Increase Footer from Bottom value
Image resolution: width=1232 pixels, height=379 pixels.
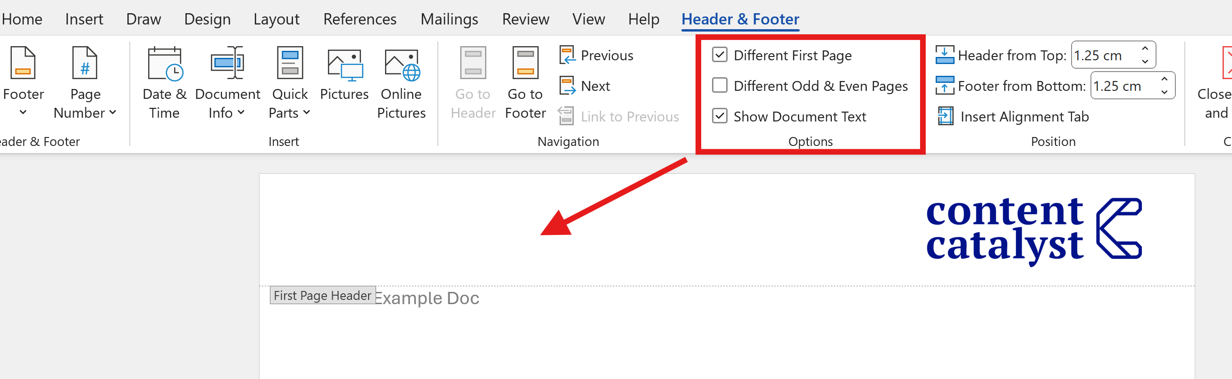[1165, 79]
